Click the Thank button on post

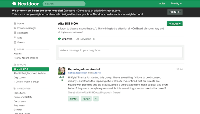(74, 99)
